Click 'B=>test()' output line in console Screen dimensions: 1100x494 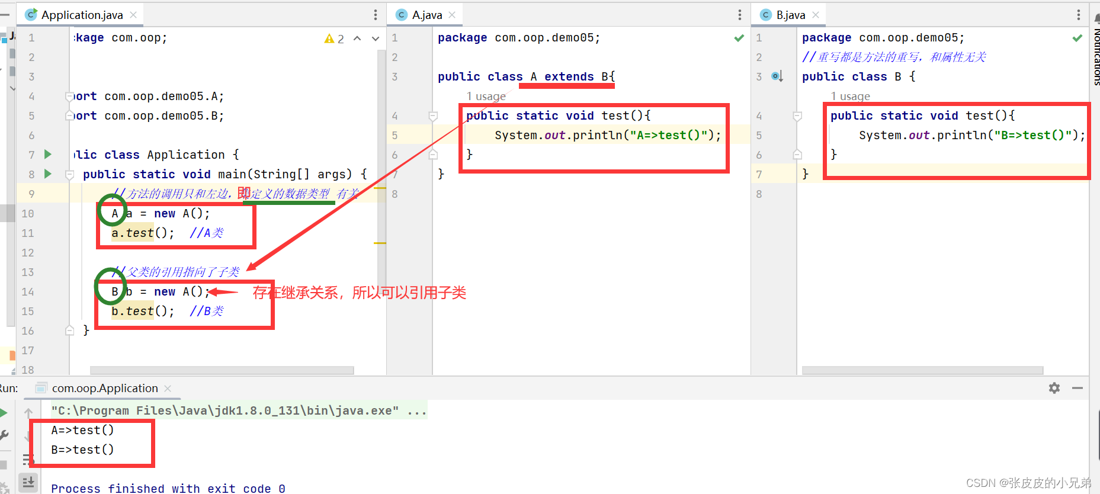(x=82, y=450)
